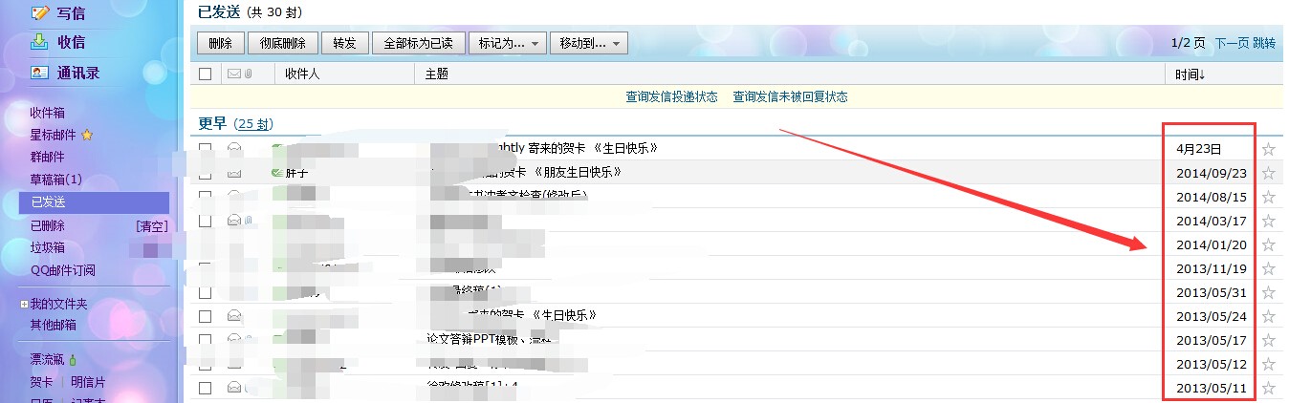The height and width of the screenshot is (403, 1289).
Task: Click the 删除 button
Action: [x=220, y=43]
